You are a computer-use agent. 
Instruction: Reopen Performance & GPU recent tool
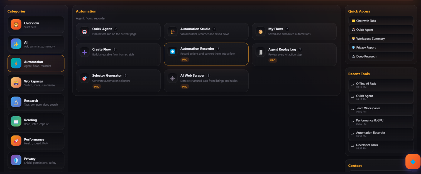pos(381,122)
